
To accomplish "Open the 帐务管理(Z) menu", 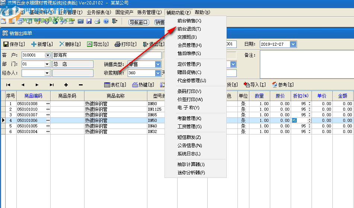I will coord(150,12).
